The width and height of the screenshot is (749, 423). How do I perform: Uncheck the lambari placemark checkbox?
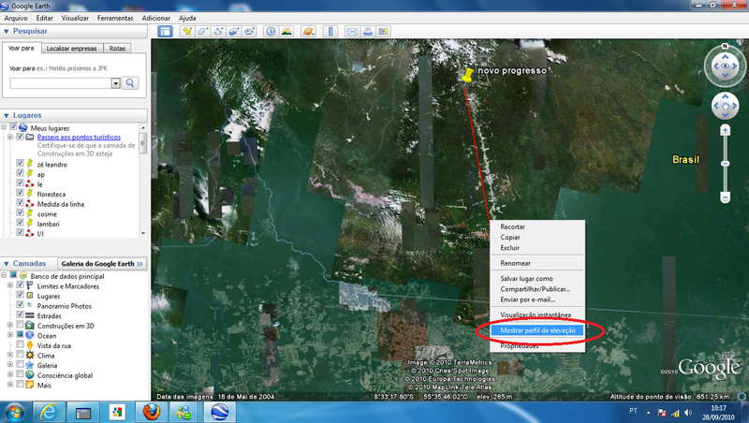[20, 223]
